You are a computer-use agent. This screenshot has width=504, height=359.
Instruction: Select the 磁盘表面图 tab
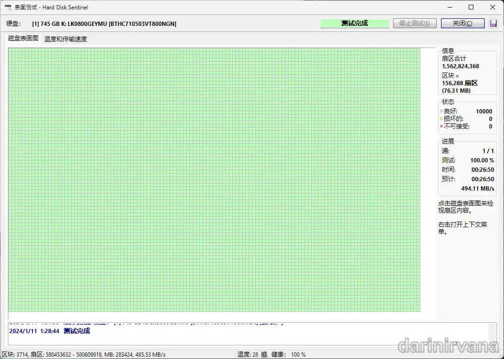click(x=23, y=38)
